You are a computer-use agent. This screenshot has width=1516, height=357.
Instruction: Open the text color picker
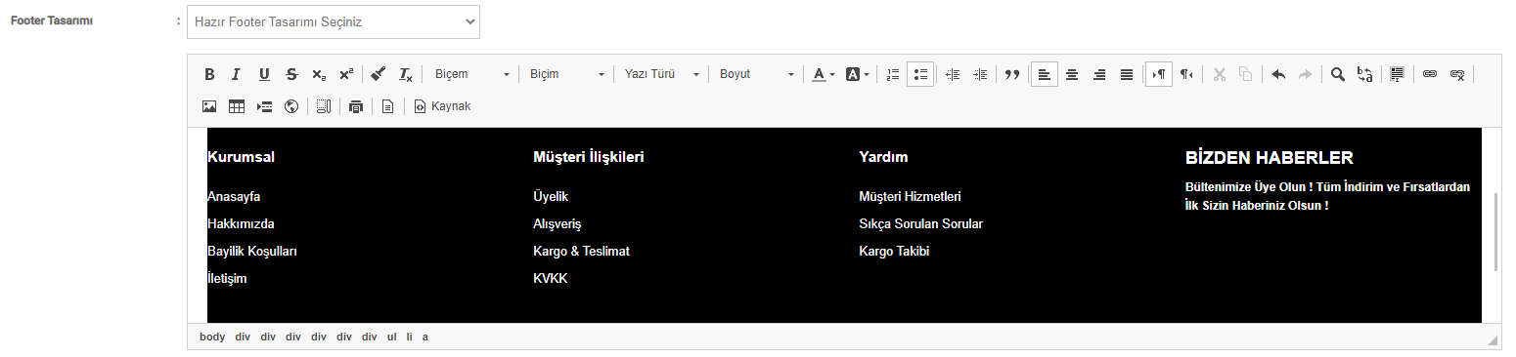pyautogui.click(x=824, y=74)
